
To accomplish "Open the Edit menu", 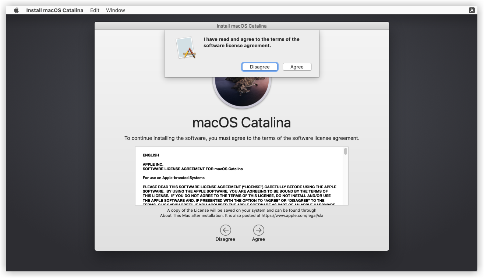I will pyautogui.click(x=95, y=10).
